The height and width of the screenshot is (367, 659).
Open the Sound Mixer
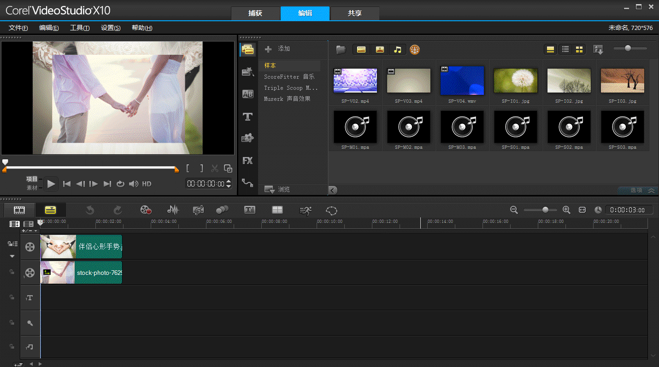click(x=173, y=210)
